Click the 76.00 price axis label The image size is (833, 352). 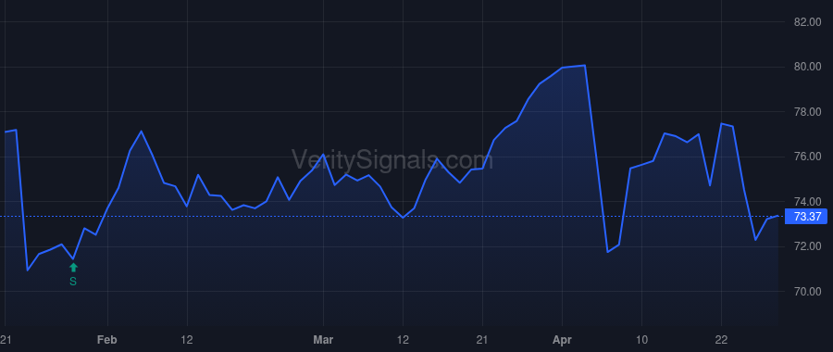pos(807,157)
